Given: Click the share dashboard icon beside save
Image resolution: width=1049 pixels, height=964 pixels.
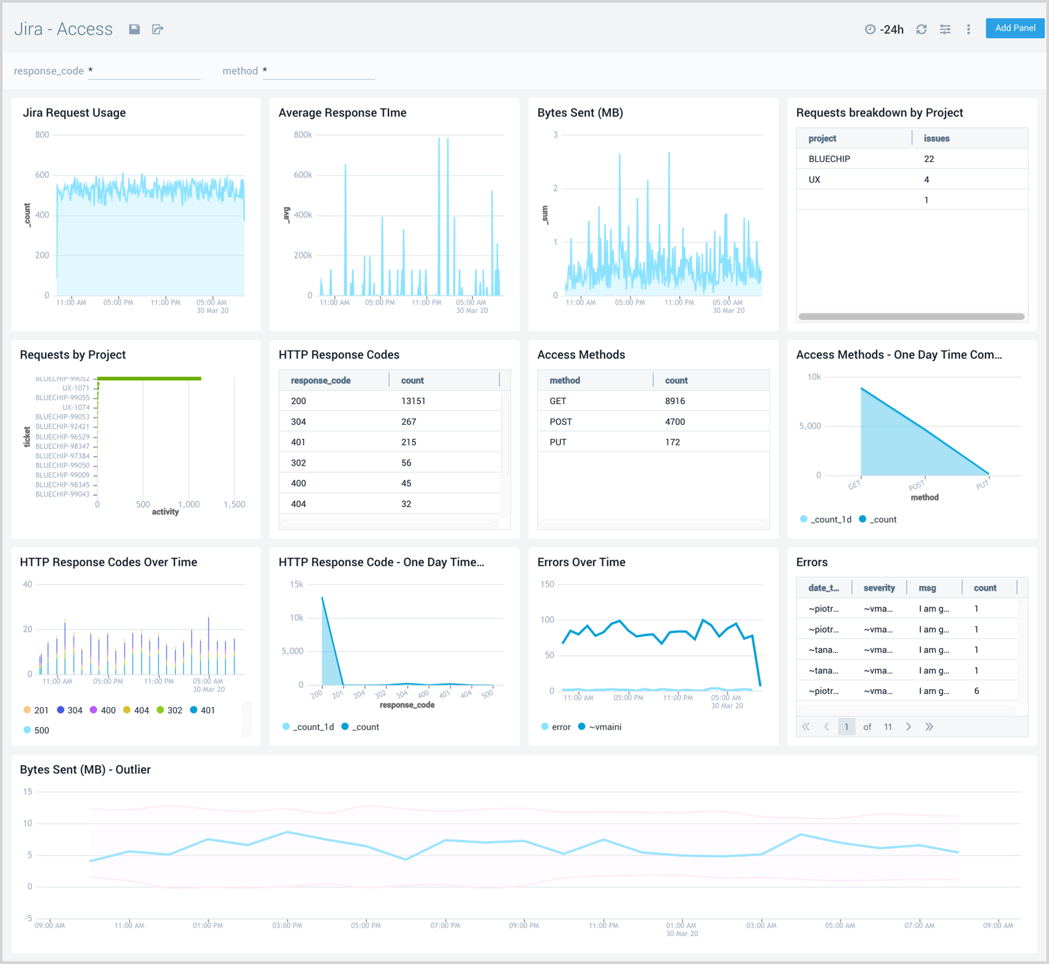Looking at the screenshot, I should pyautogui.click(x=158, y=29).
